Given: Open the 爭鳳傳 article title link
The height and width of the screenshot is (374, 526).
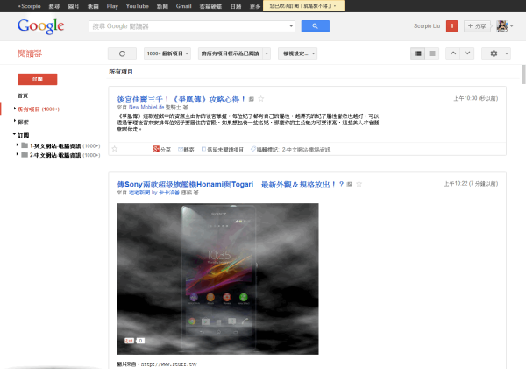Looking at the screenshot, I should (x=181, y=99).
